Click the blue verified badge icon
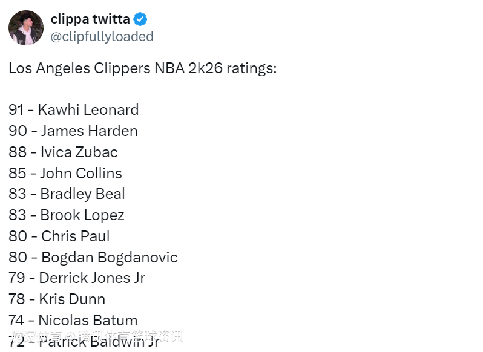Screen dimensions: 483x352 pyautogui.click(x=140, y=19)
